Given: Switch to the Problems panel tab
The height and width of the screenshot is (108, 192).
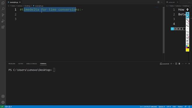Looking at the screenshot, I should pyautogui.click(x=12, y=64).
